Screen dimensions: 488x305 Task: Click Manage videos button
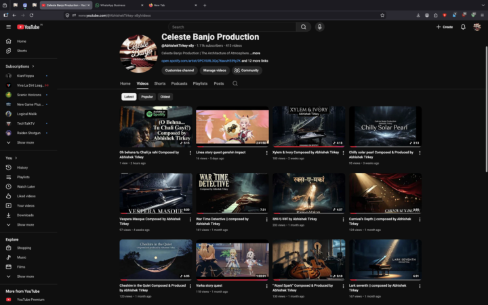coord(215,70)
